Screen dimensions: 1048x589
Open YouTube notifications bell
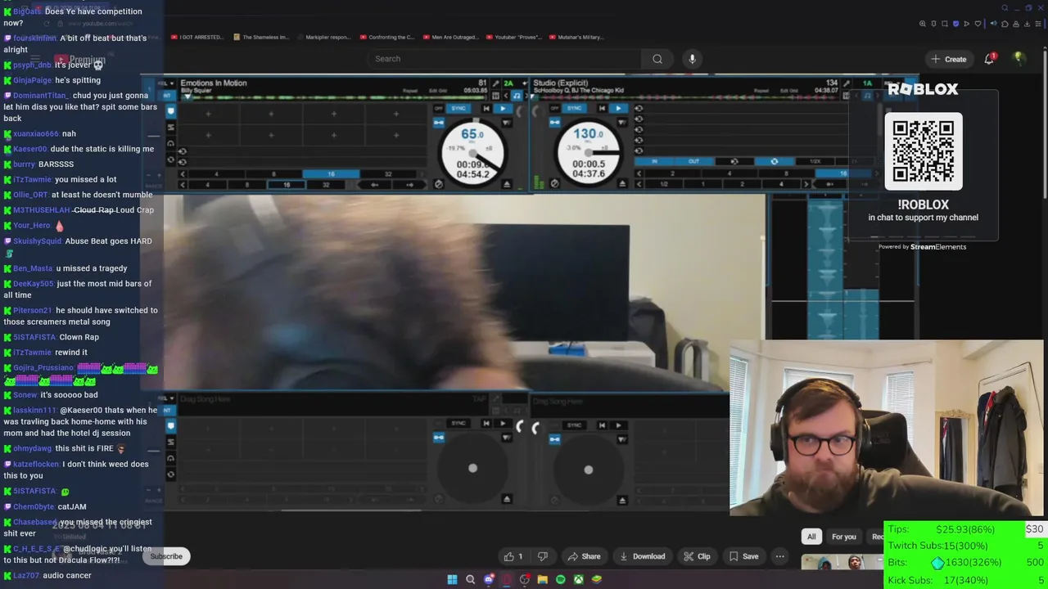coord(989,59)
